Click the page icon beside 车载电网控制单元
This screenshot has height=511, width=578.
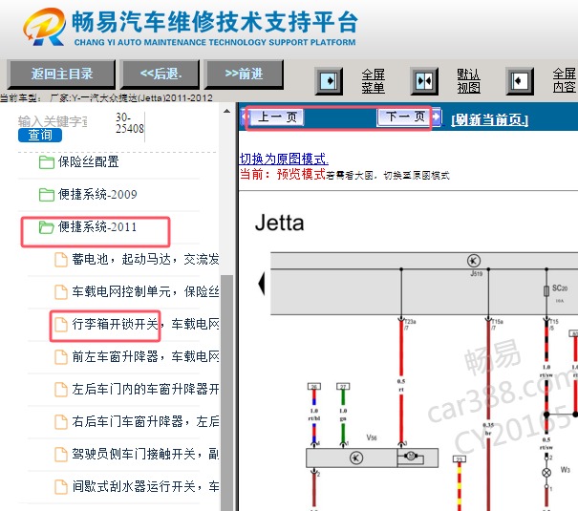[61, 291]
